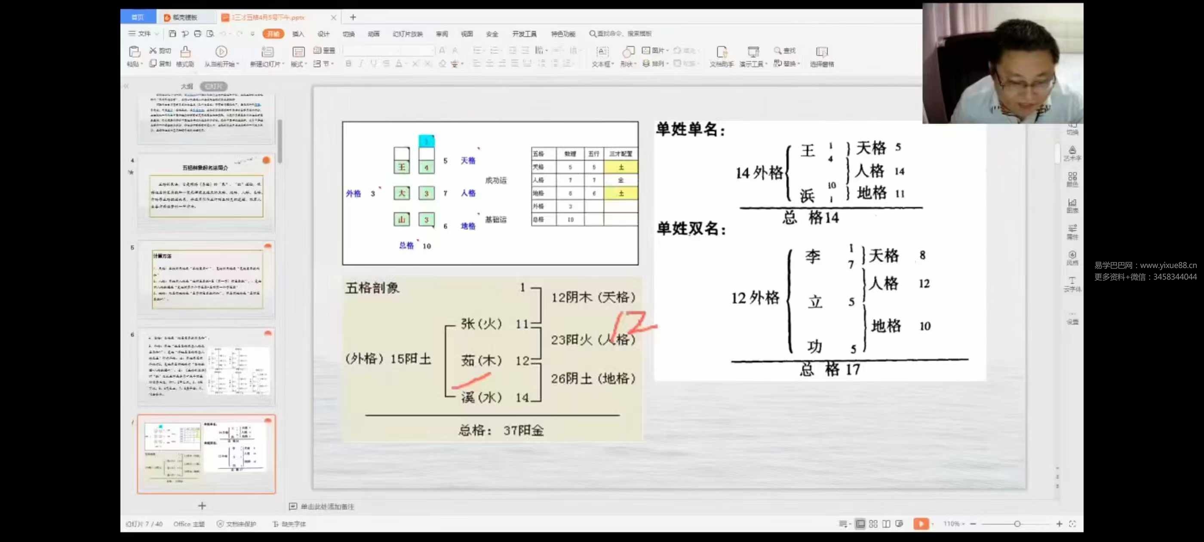This screenshot has width=1204, height=542.
Task: Expand the 文件 file menu
Action: (x=141, y=34)
